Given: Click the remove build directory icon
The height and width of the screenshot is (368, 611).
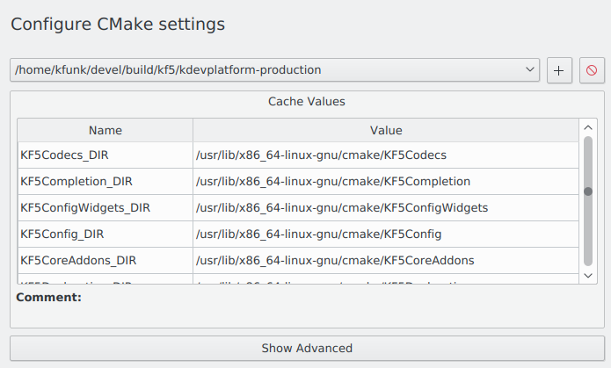Looking at the screenshot, I should [x=592, y=70].
